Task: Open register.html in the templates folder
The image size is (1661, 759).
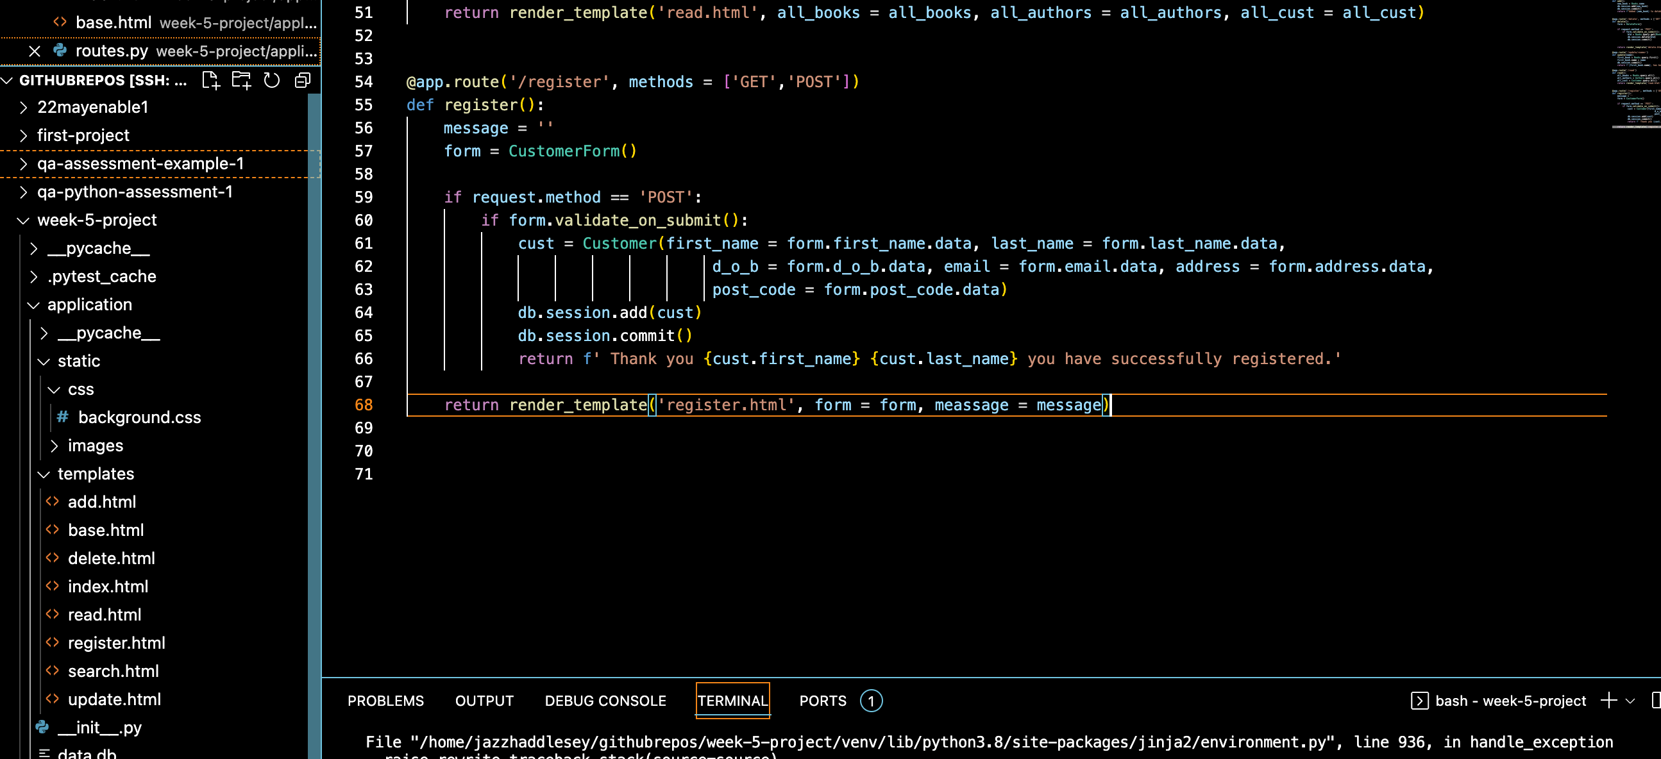Action: (116, 642)
